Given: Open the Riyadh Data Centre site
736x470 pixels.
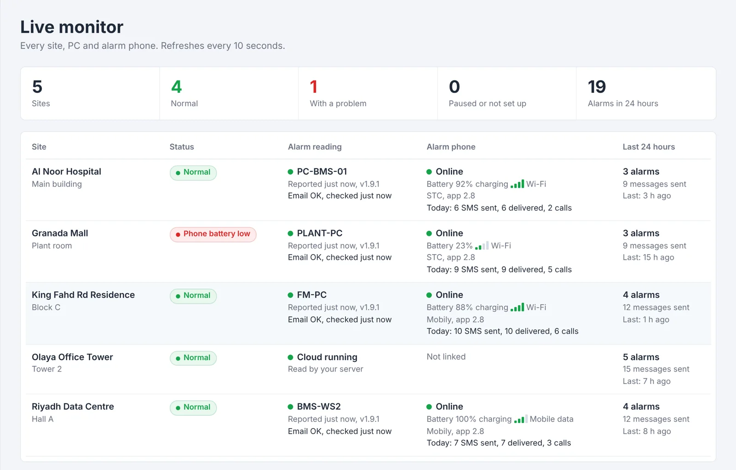Looking at the screenshot, I should click(x=73, y=407).
